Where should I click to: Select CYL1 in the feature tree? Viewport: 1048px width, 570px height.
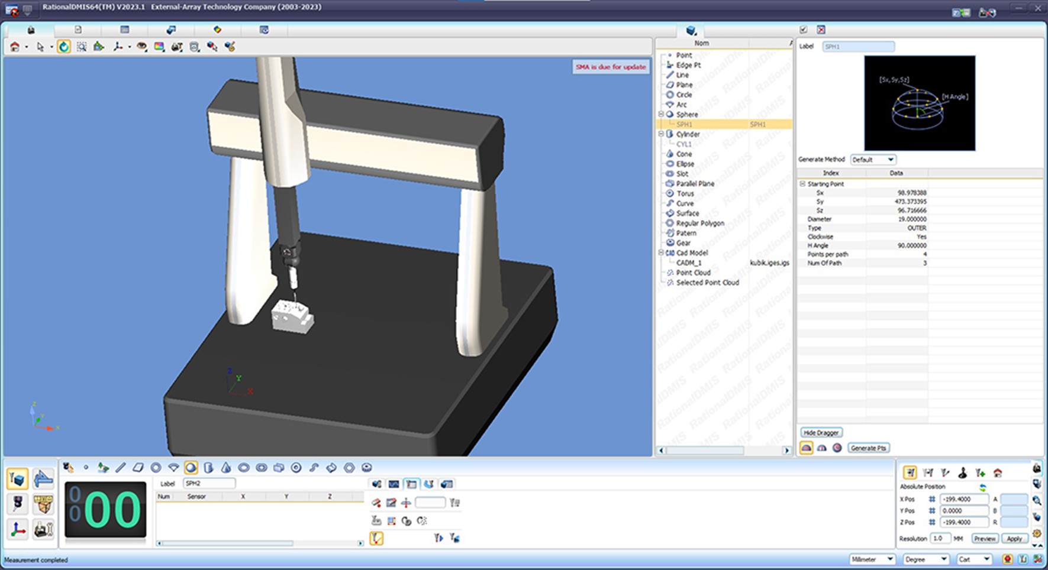tap(684, 144)
